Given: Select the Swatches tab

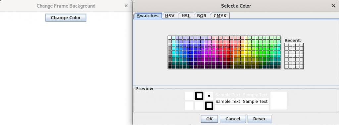Looking at the screenshot, I should click(148, 16).
